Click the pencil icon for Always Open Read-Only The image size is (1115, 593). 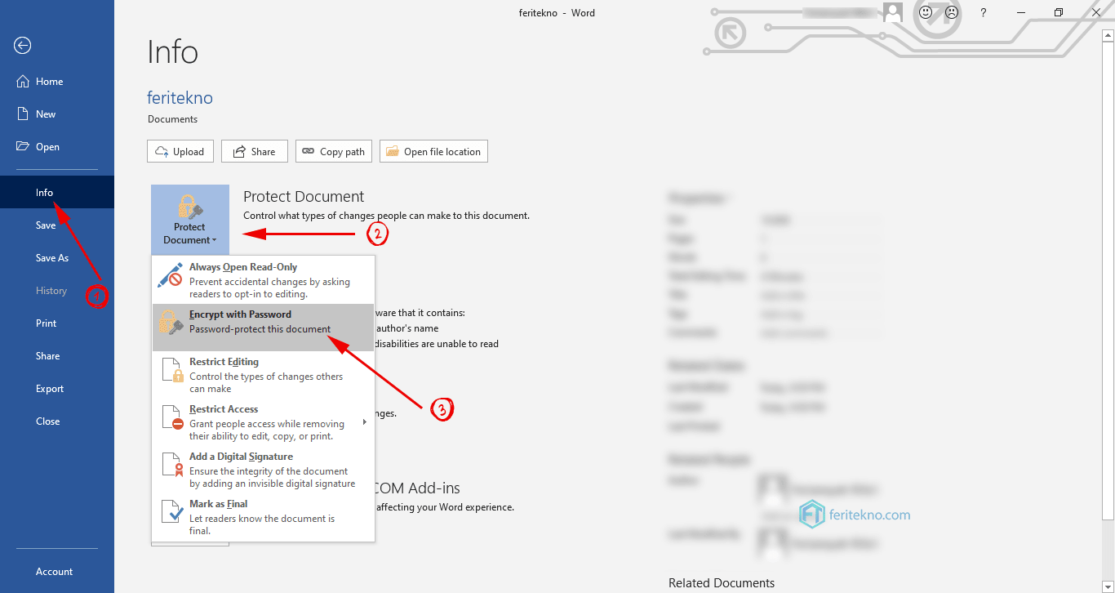(x=171, y=275)
